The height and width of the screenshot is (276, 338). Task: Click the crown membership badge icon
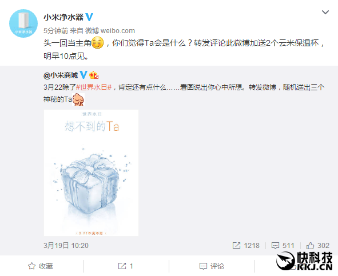pos(94,75)
